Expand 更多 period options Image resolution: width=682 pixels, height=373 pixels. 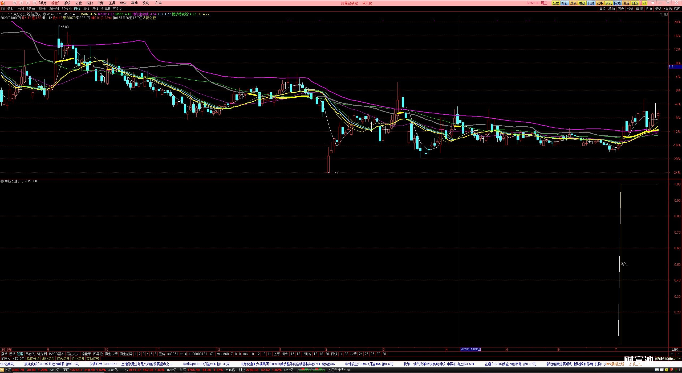[117, 9]
